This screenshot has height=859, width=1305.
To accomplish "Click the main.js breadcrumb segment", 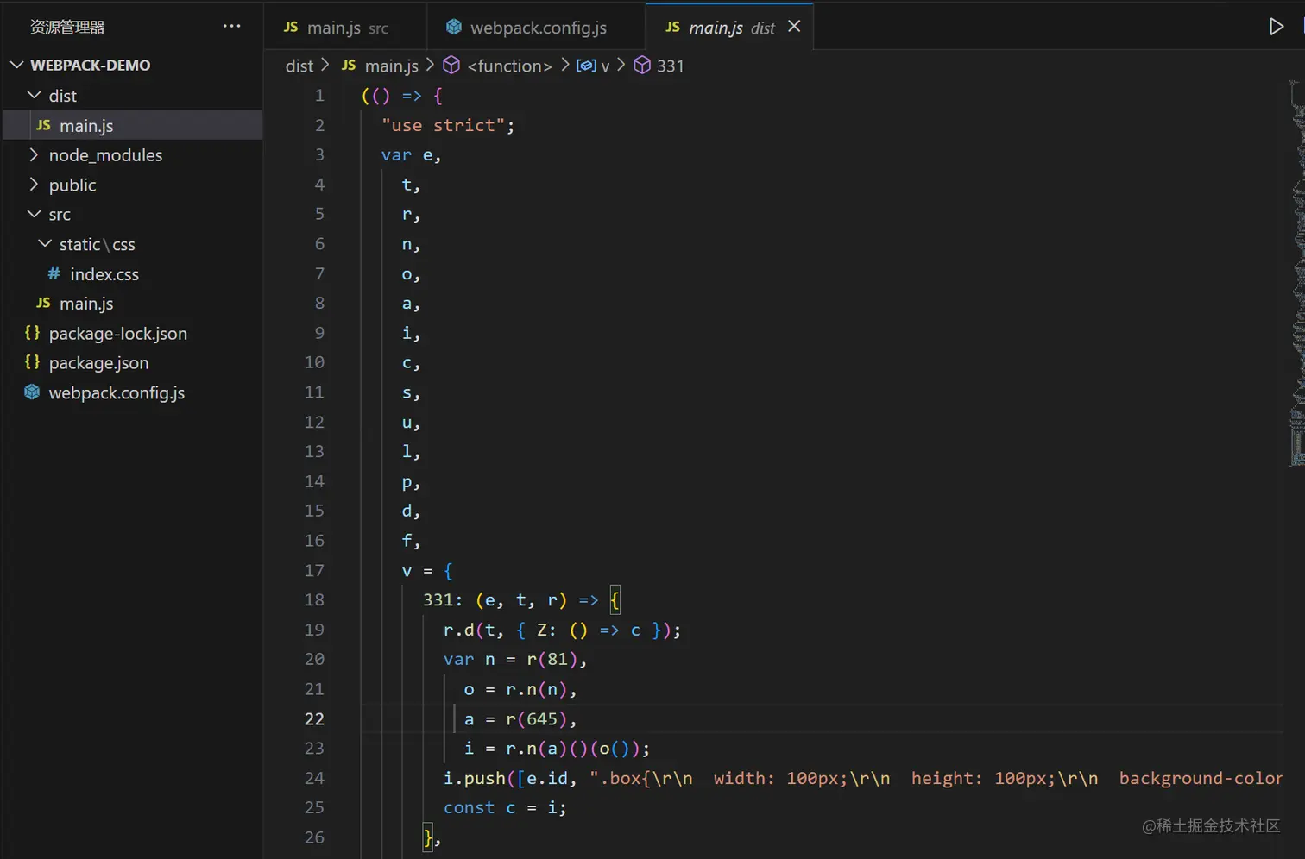I will coord(391,66).
